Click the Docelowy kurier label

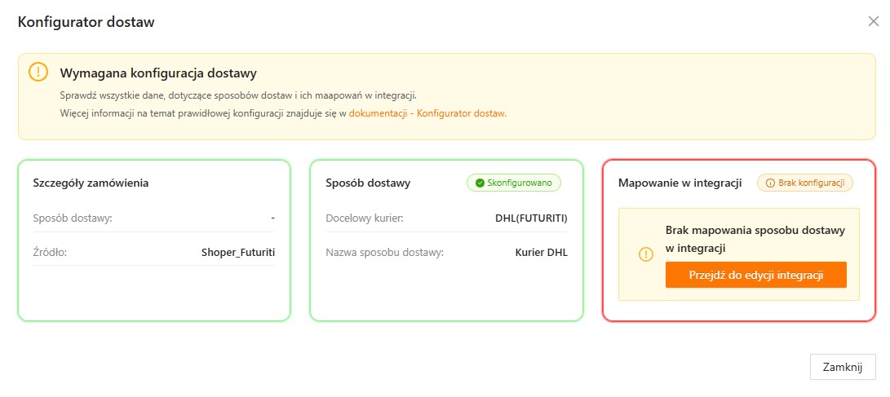pos(365,218)
